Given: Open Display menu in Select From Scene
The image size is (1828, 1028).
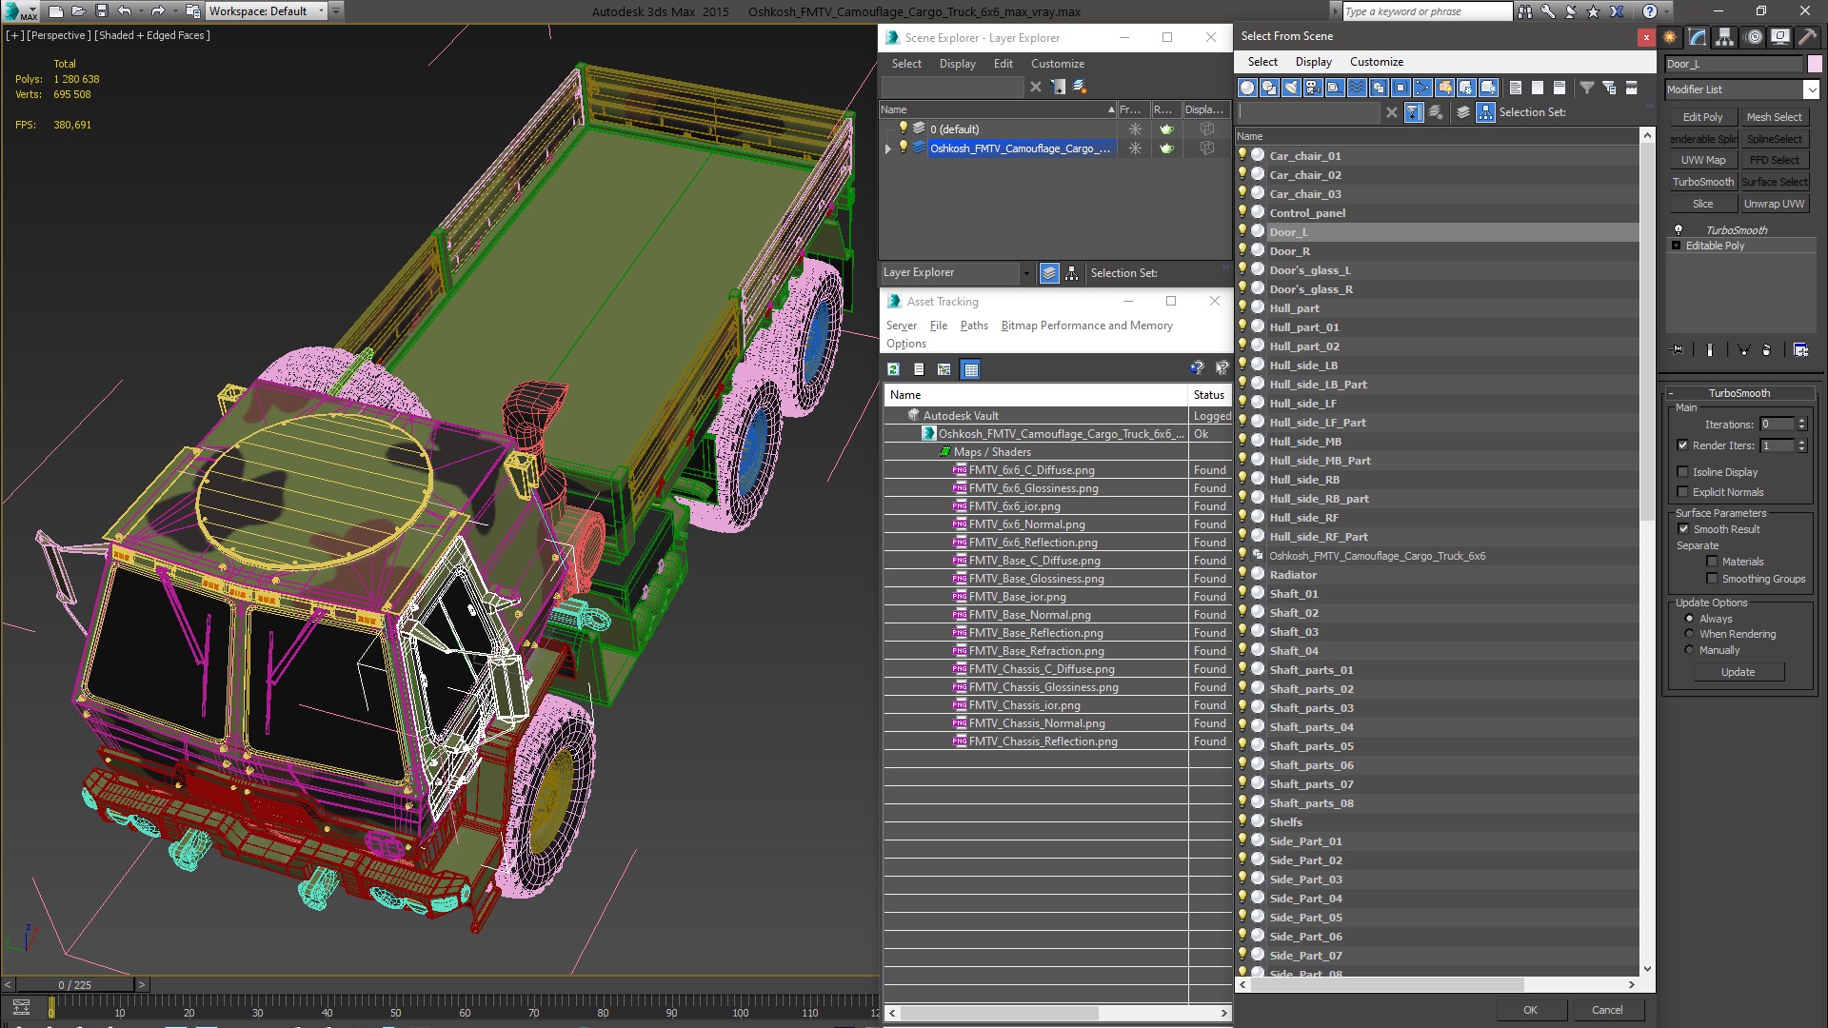Looking at the screenshot, I should point(1313,62).
